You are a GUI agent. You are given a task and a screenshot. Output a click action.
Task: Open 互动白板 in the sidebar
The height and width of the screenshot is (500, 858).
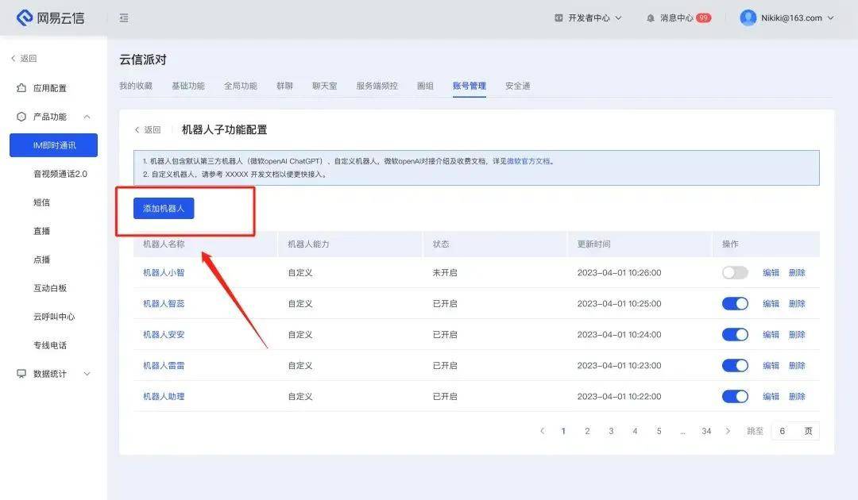tap(51, 287)
